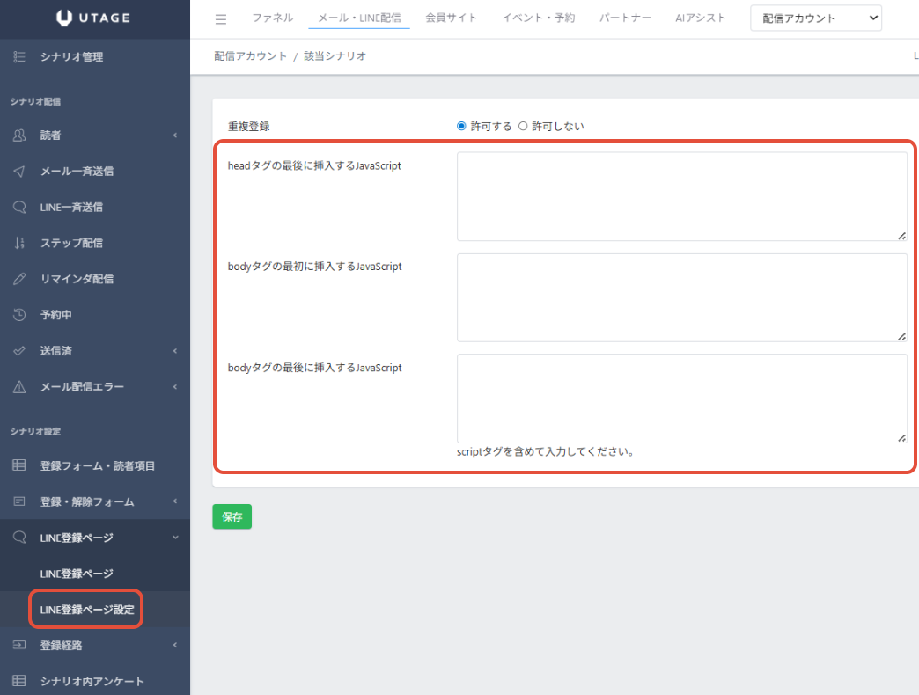919x695 pixels.
Task: Click the 読者 sidebar icon
Action: coord(19,135)
